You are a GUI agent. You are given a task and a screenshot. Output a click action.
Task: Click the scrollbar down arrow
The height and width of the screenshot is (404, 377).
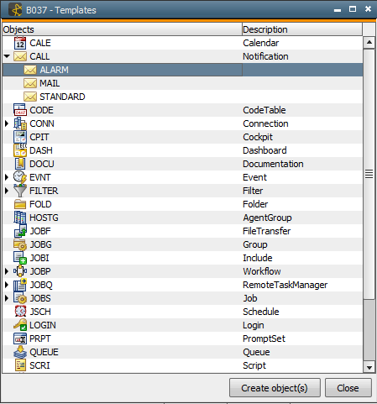[369, 367]
